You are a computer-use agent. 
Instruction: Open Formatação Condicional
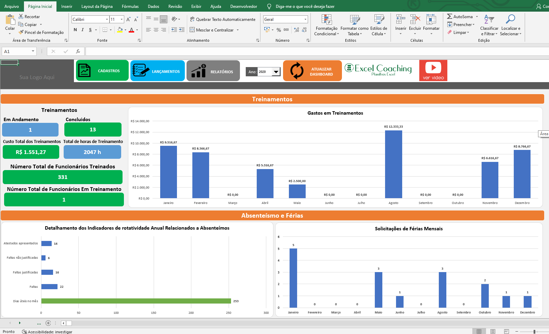[326, 26]
